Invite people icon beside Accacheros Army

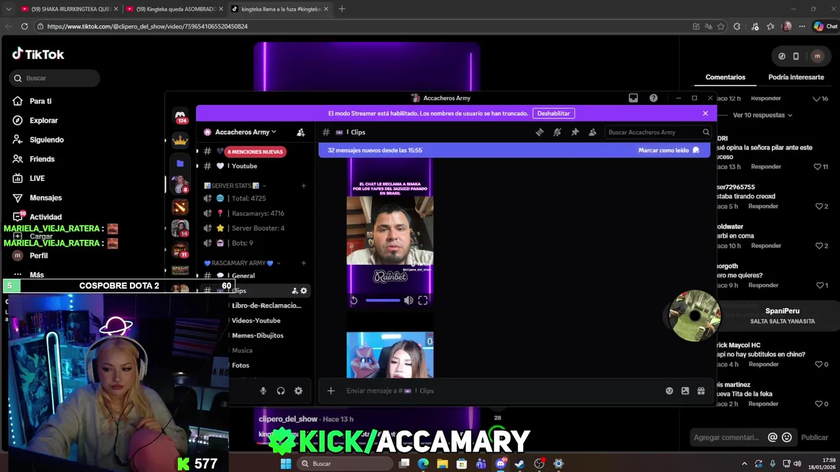click(x=301, y=132)
